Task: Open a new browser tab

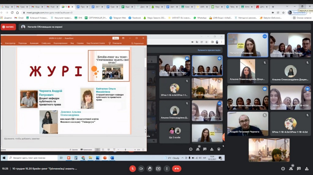Action: click(273, 7)
